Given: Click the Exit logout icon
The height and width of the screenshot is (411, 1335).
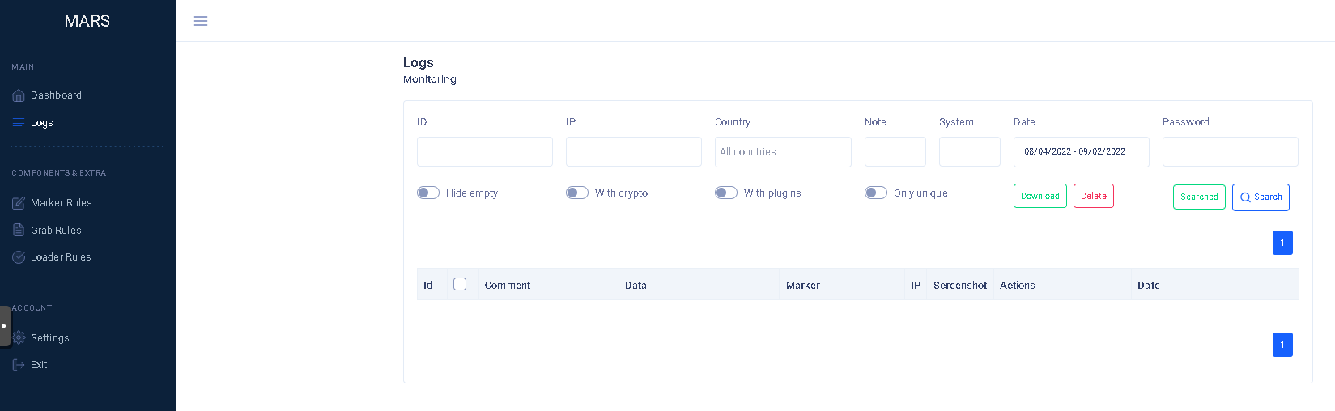Looking at the screenshot, I should [x=19, y=365].
